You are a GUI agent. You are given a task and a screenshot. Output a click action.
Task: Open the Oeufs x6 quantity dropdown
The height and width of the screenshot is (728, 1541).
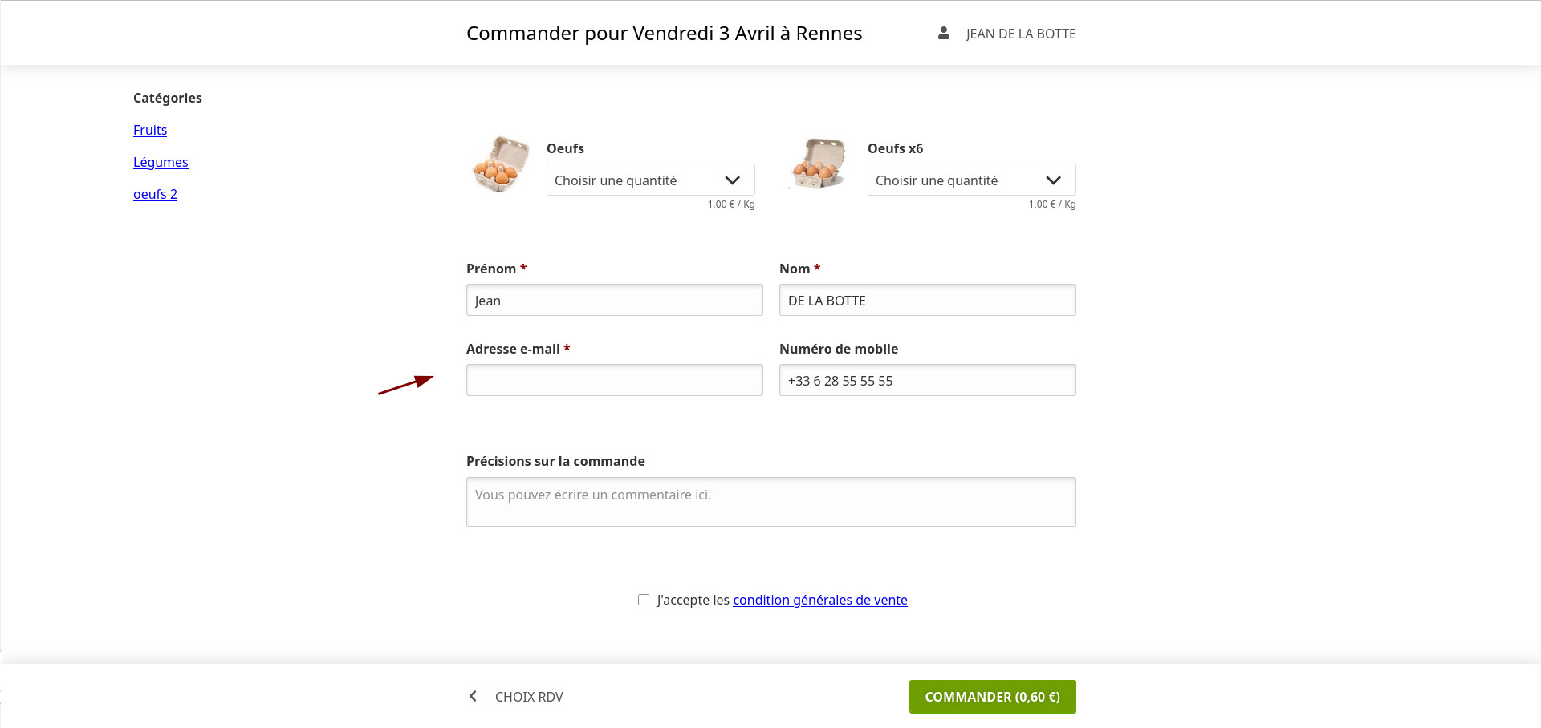coord(971,180)
